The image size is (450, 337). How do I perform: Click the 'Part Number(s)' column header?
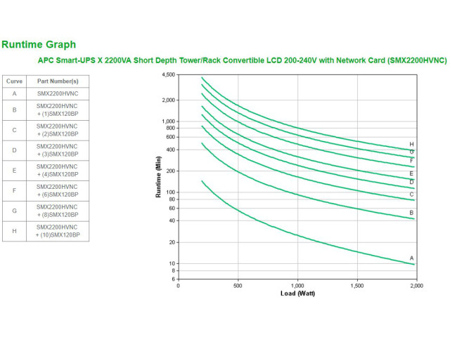click(58, 81)
